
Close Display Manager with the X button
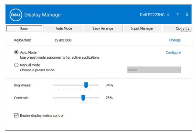(x=187, y=15)
